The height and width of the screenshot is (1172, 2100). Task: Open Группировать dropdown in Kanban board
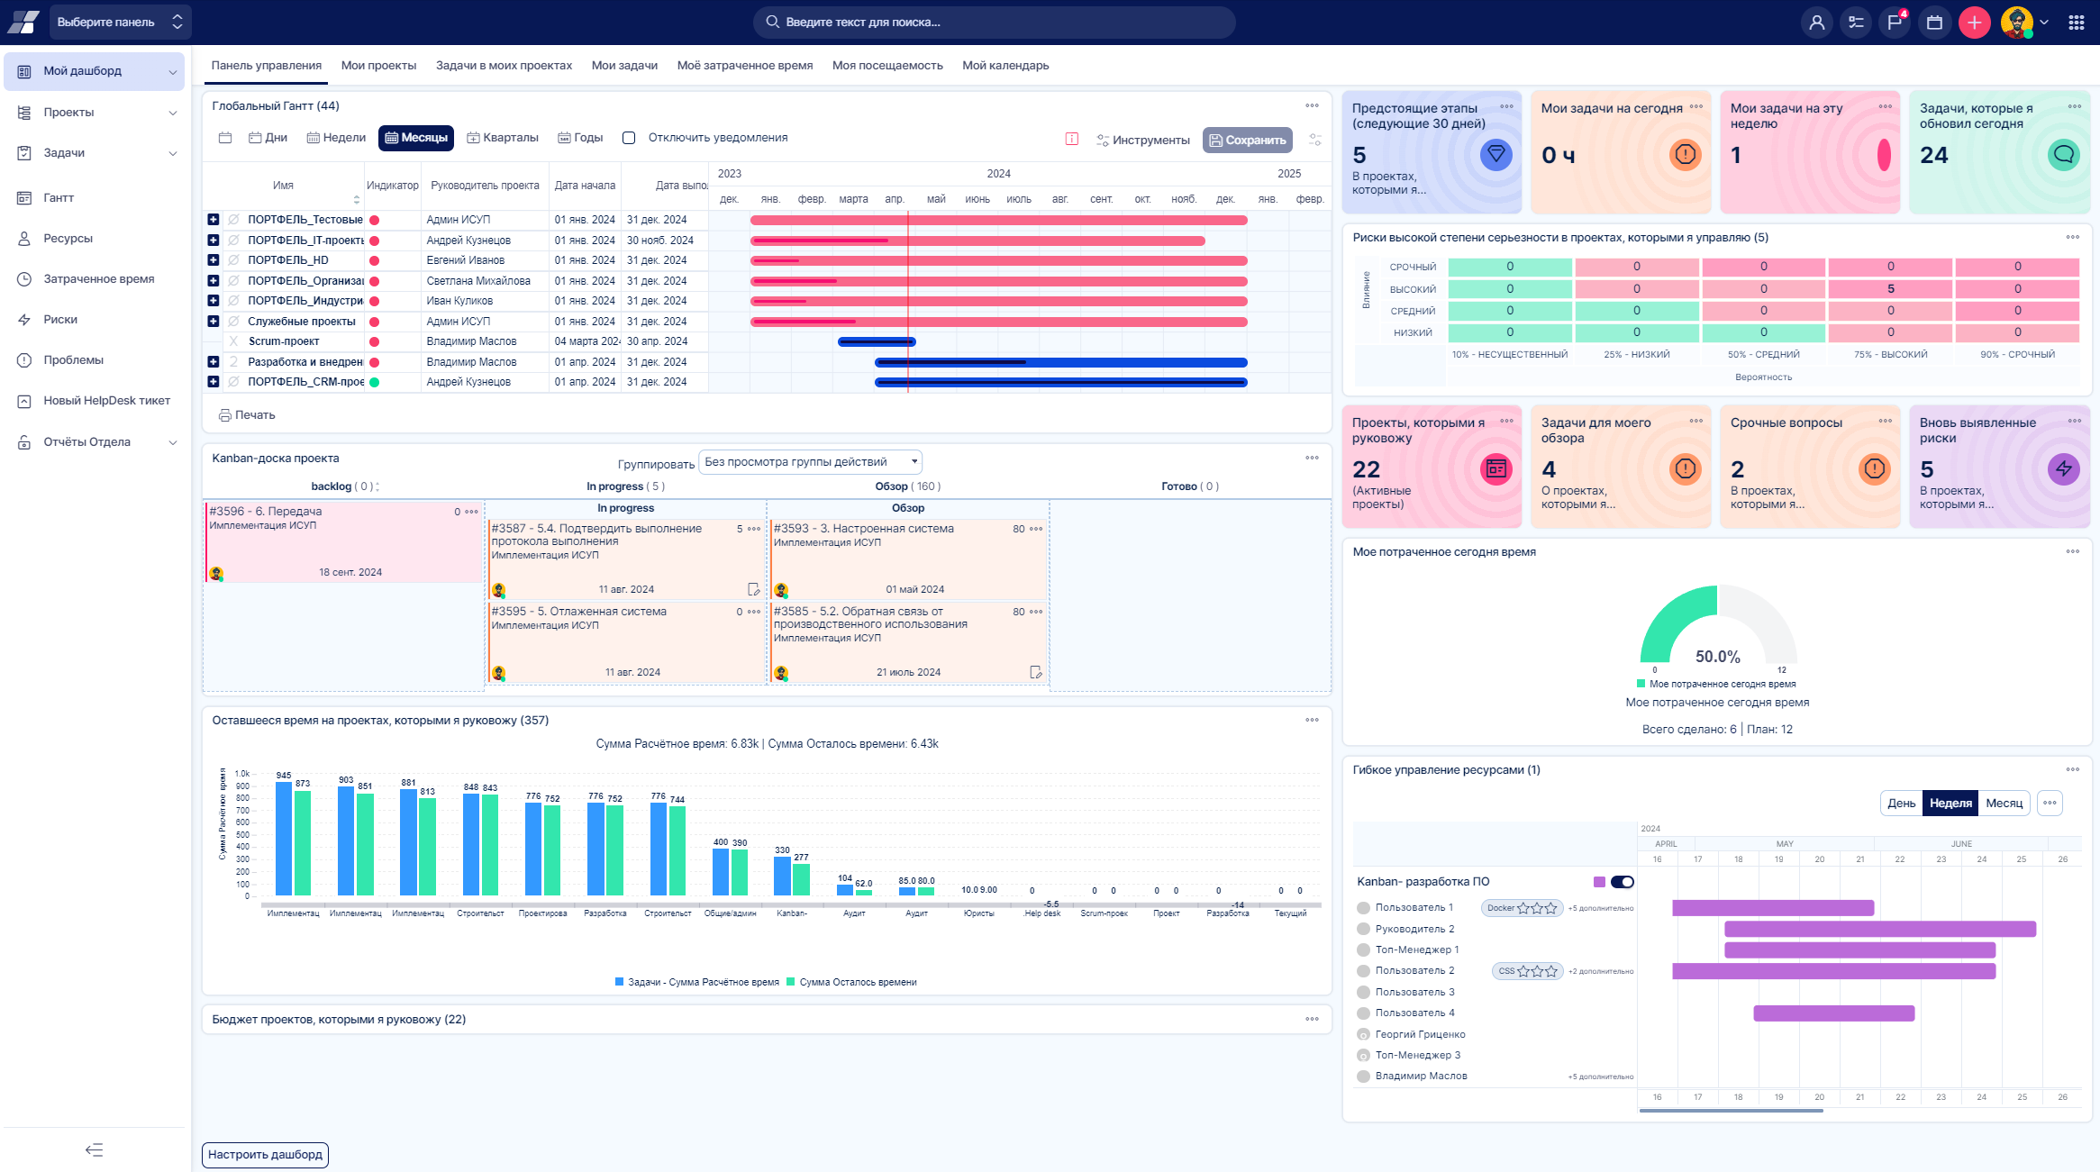810,462
